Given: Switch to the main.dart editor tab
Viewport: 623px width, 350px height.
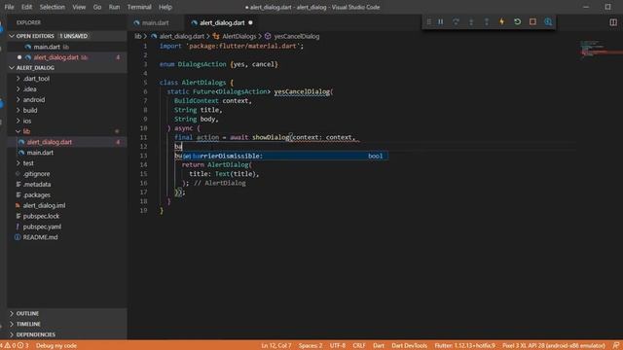Looking at the screenshot, I should 156,23.
